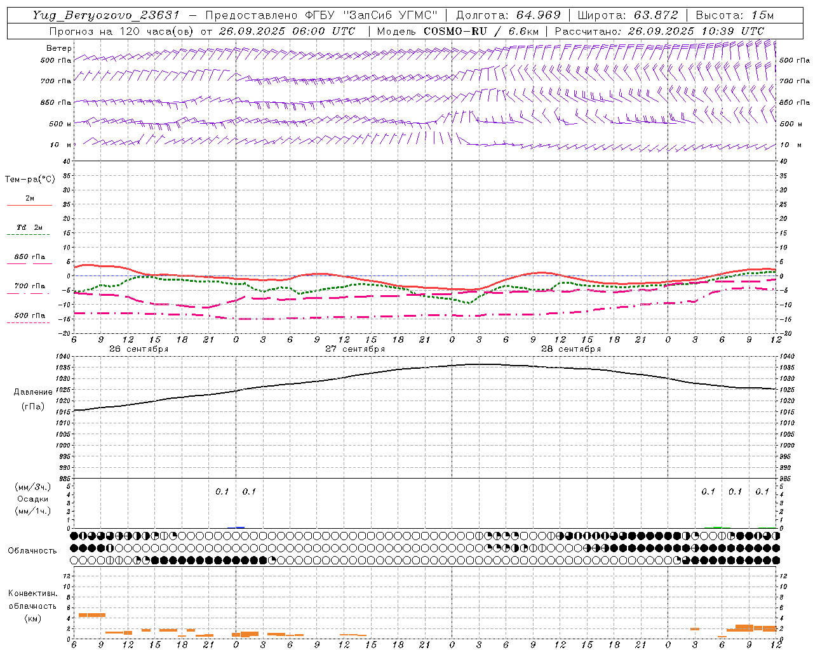813x650 pixels.
Task: Click the 850 гПа temperature legend entry
Action: pos(29,259)
